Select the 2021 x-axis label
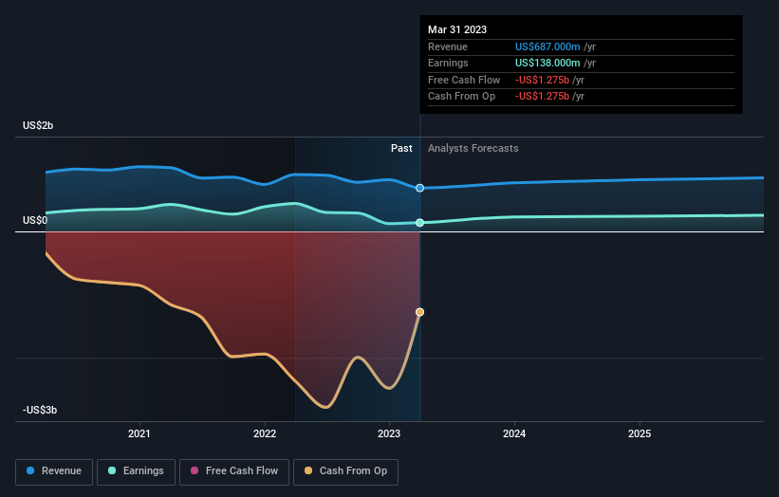Screen dimensions: 779x497 click(x=139, y=434)
